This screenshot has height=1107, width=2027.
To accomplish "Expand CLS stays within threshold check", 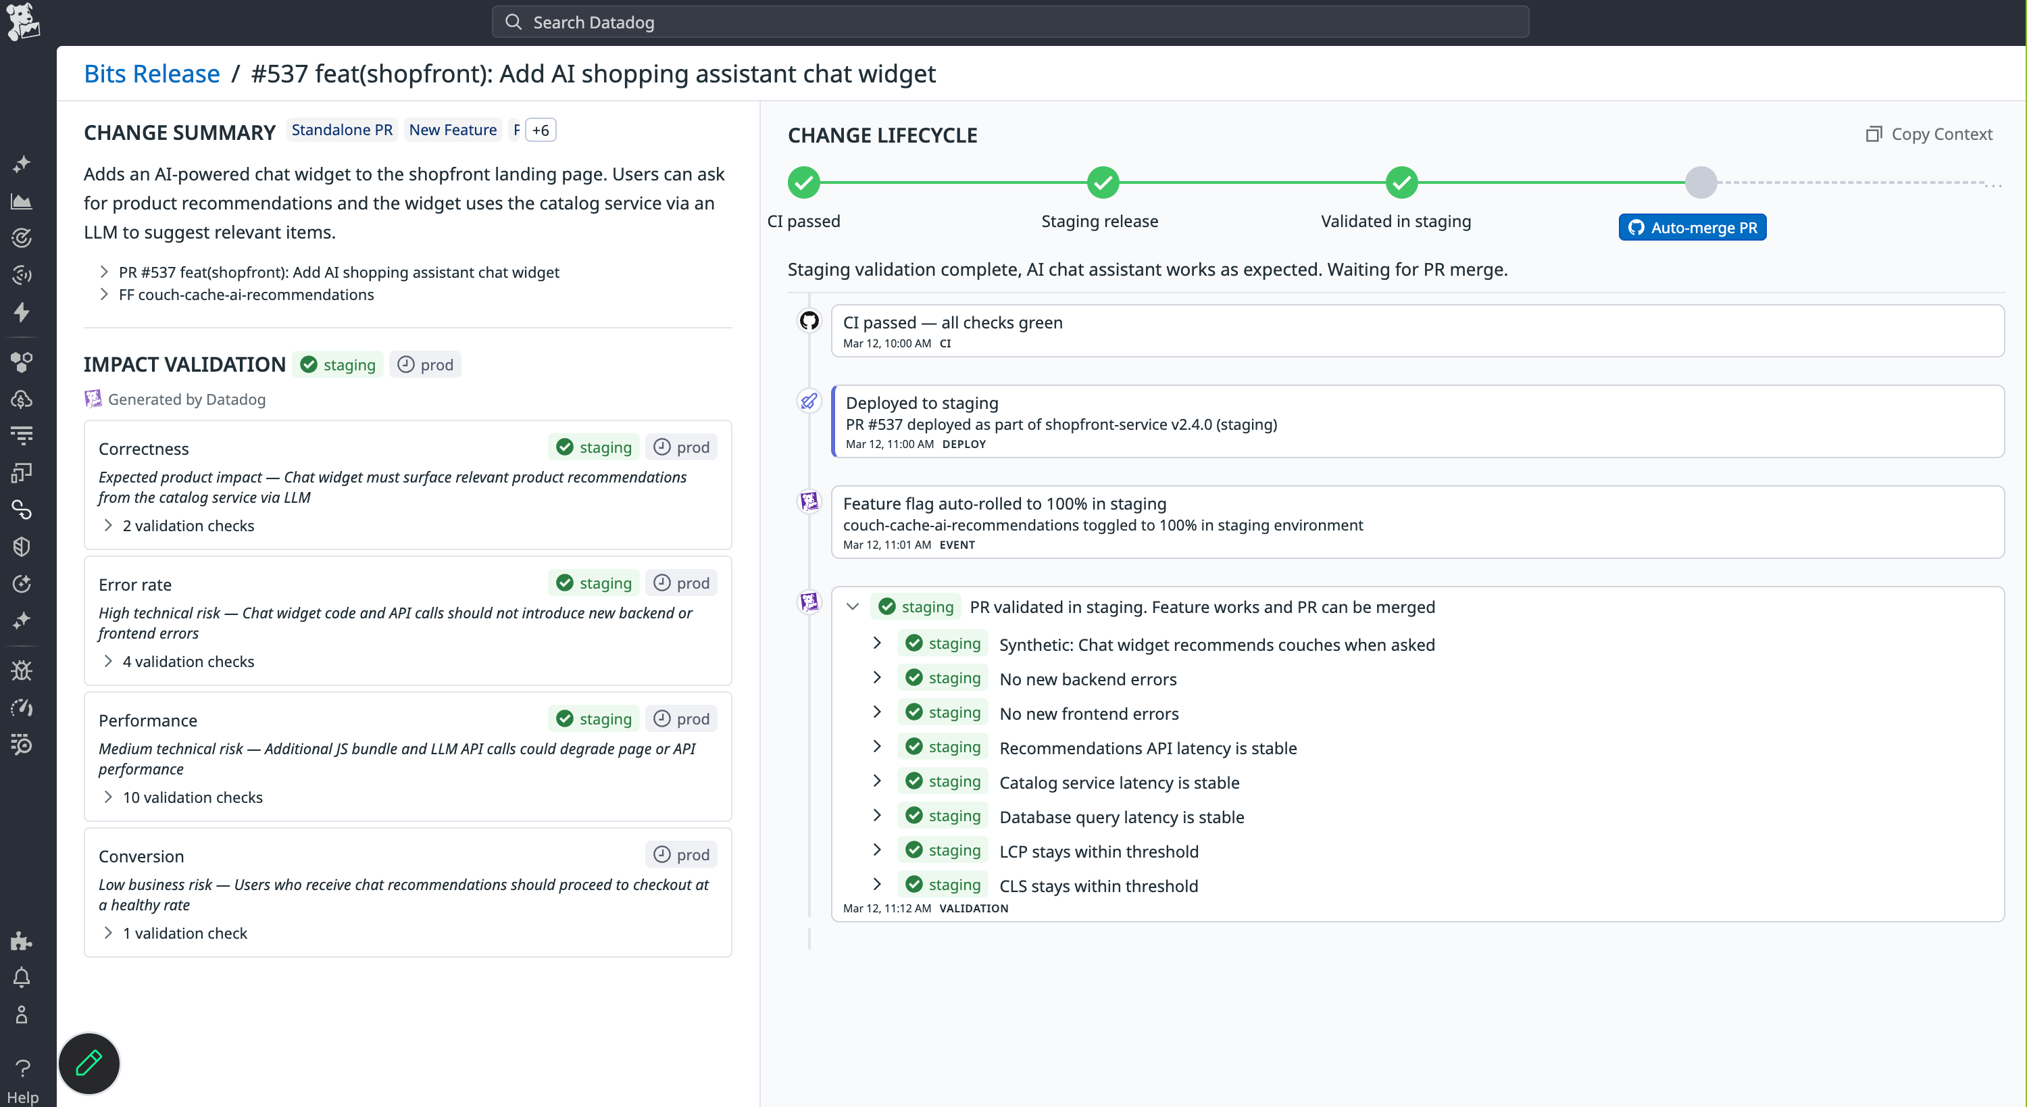I will pos(878,884).
